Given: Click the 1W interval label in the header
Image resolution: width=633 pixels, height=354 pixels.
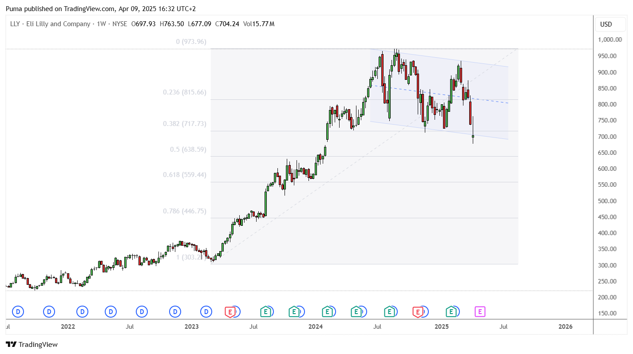Looking at the screenshot, I should click(102, 24).
